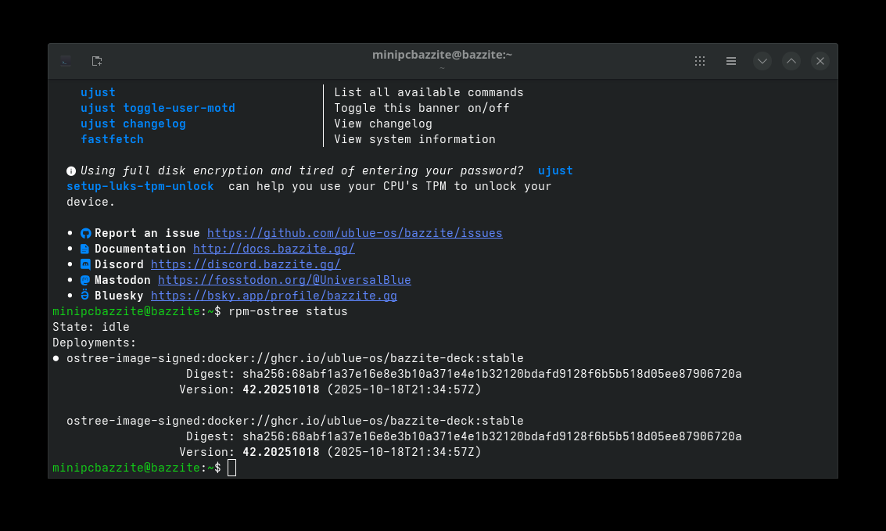Click the GitHub icon beside Report an issue
886x531 pixels.
click(x=86, y=234)
